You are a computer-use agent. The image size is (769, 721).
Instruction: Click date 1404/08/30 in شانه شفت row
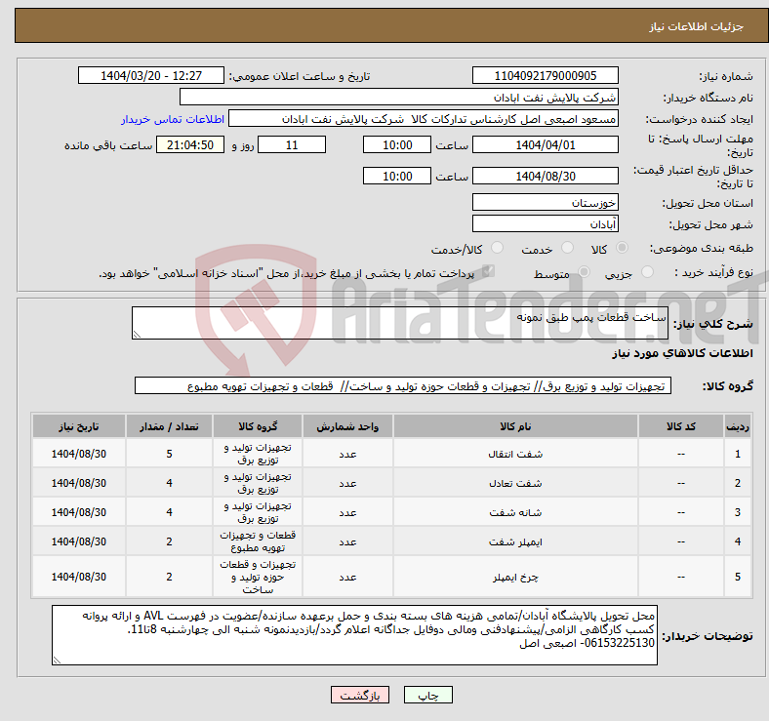(79, 512)
